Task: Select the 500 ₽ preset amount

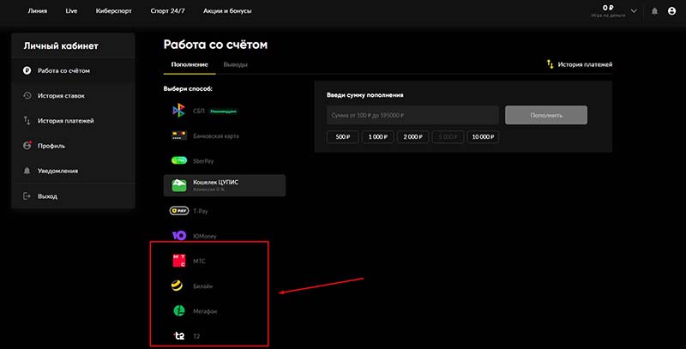Action: click(x=342, y=137)
